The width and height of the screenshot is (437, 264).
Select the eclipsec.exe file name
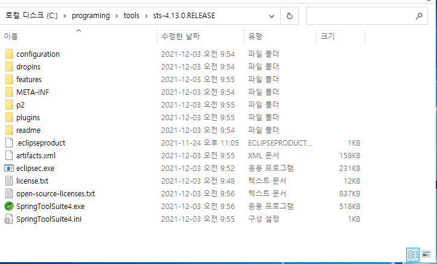coord(35,169)
